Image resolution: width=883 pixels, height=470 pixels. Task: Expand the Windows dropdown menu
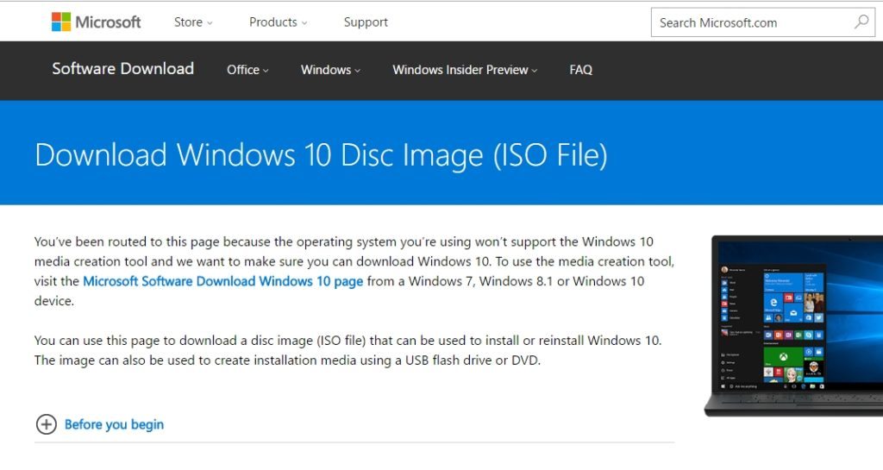point(330,70)
